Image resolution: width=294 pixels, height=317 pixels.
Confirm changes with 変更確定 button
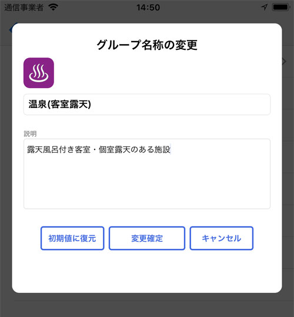[147, 238]
